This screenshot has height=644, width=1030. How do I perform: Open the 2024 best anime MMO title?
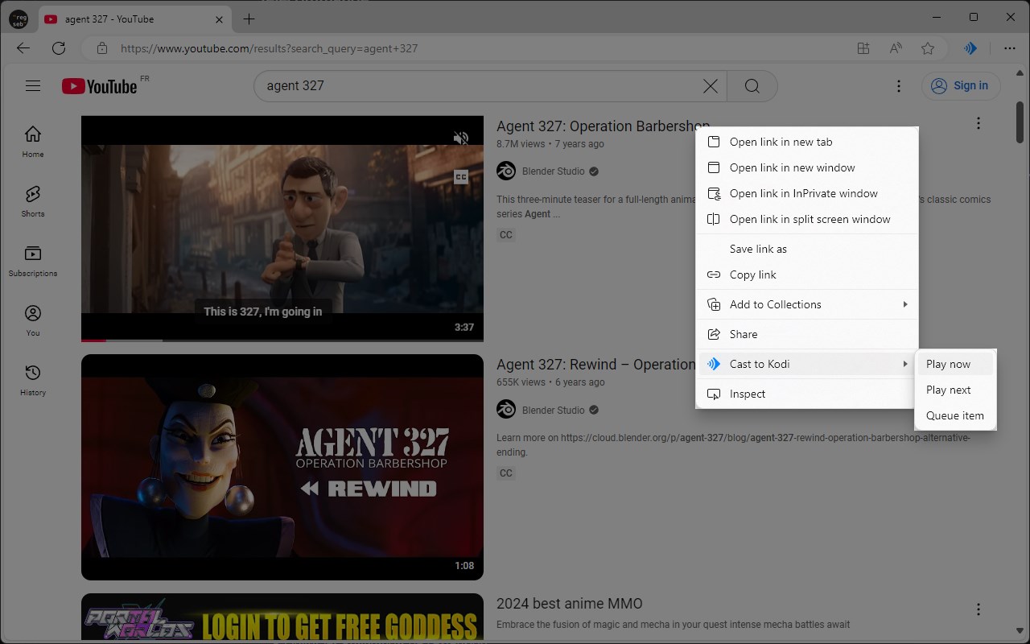[569, 604]
